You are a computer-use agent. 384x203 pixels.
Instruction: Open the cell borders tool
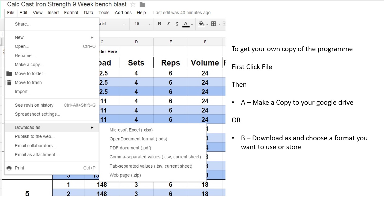213,24
